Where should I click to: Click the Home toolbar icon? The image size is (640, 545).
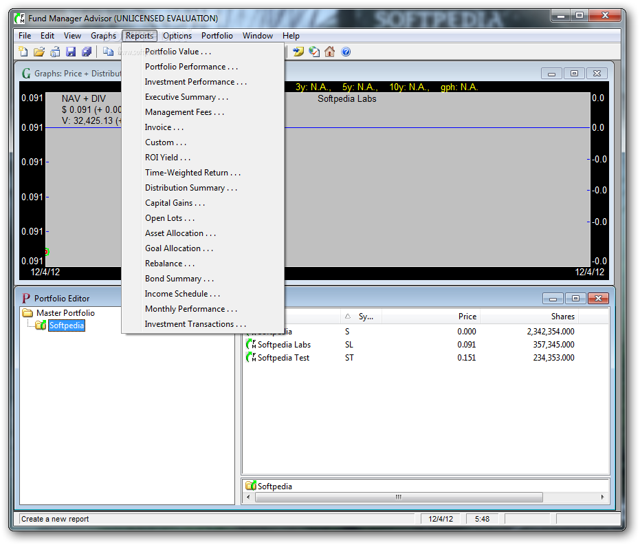point(329,52)
